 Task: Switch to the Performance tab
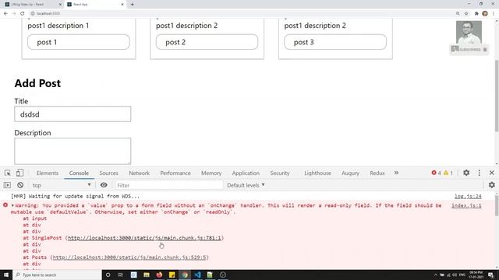175,173
